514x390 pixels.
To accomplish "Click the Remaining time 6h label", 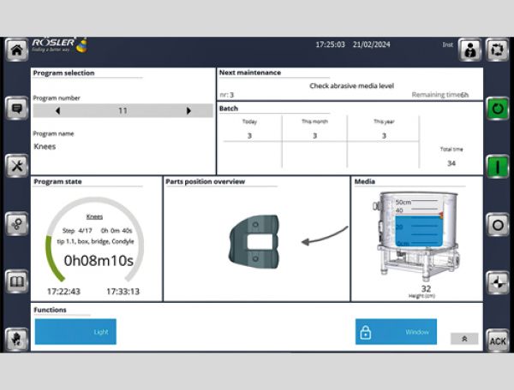I will tap(440, 95).
